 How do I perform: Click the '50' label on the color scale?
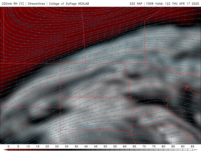105,146
